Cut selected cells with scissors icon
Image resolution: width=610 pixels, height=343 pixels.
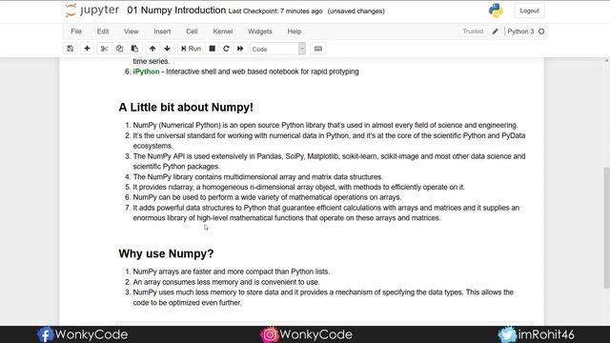pos(104,49)
